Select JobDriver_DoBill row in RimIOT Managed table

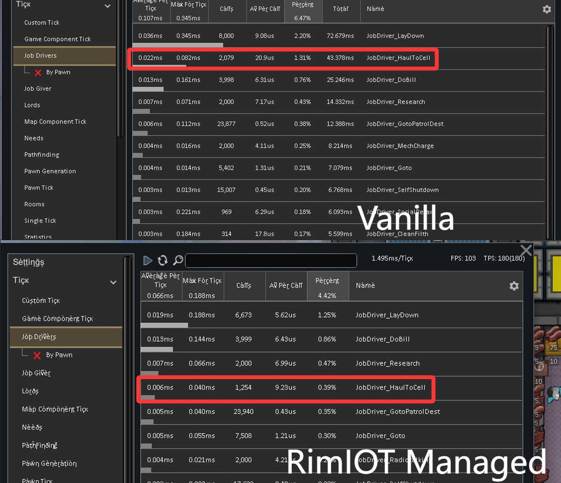point(331,339)
